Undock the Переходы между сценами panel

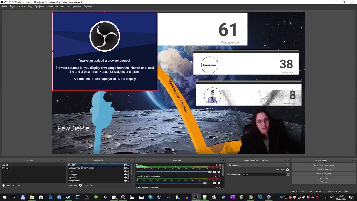286,161
